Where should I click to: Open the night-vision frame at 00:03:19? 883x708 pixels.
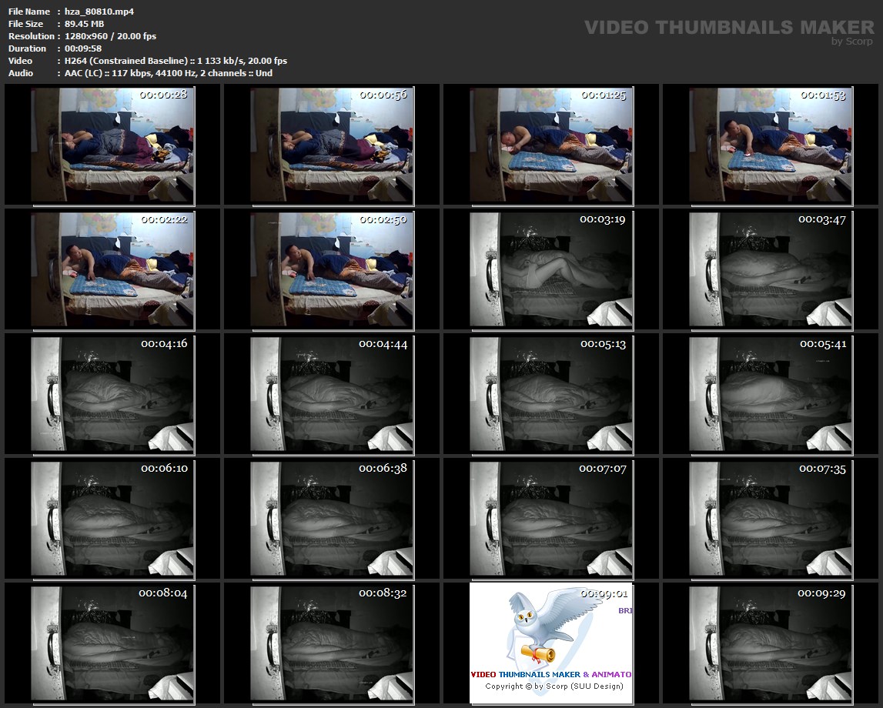pyautogui.click(x=551, y=269)
